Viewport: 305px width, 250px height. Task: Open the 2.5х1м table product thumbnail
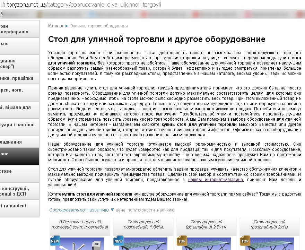click(207, 244)
